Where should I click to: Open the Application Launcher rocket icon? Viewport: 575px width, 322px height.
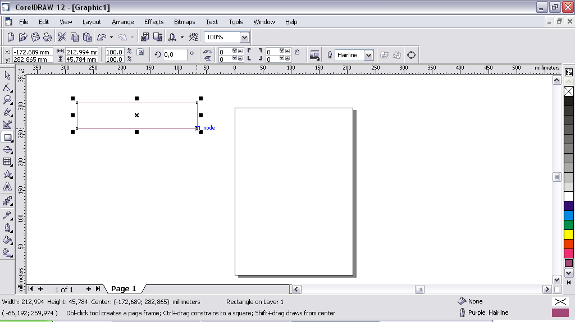click(x=172, y=37)
